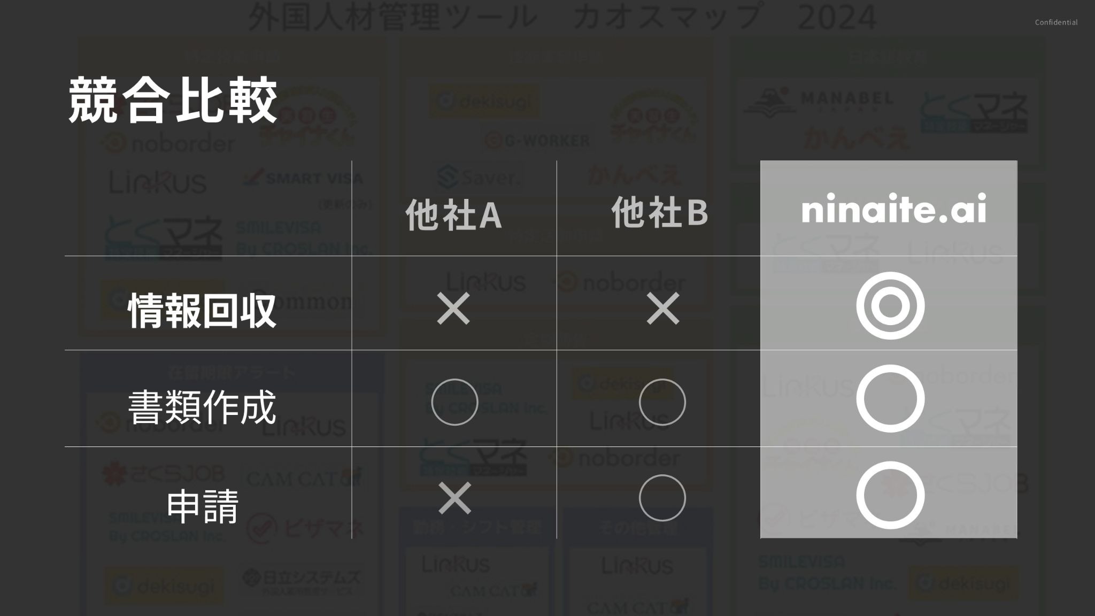
Task: Click the faded MANABEL logo in background
Action: (818, 101)
